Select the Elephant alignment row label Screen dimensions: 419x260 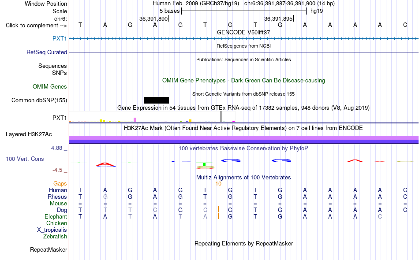click(56, 216)
